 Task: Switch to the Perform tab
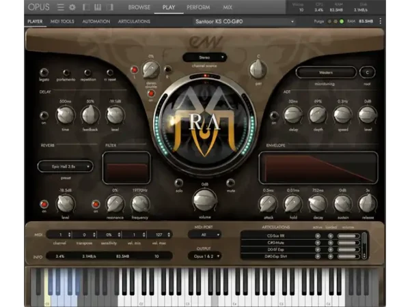click(198, 8)
